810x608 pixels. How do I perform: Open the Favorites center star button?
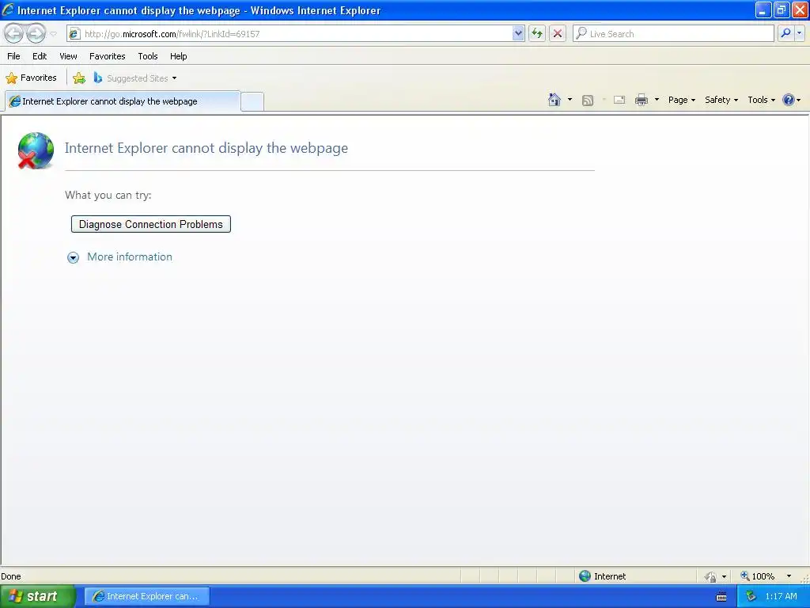point(31,78)
